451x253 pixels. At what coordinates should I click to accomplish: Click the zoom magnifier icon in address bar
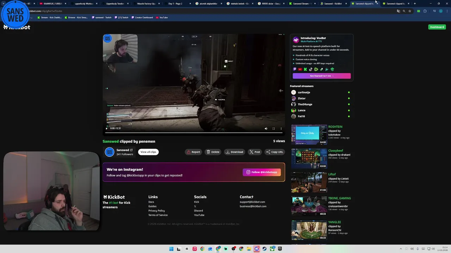[x=404, y=11]
